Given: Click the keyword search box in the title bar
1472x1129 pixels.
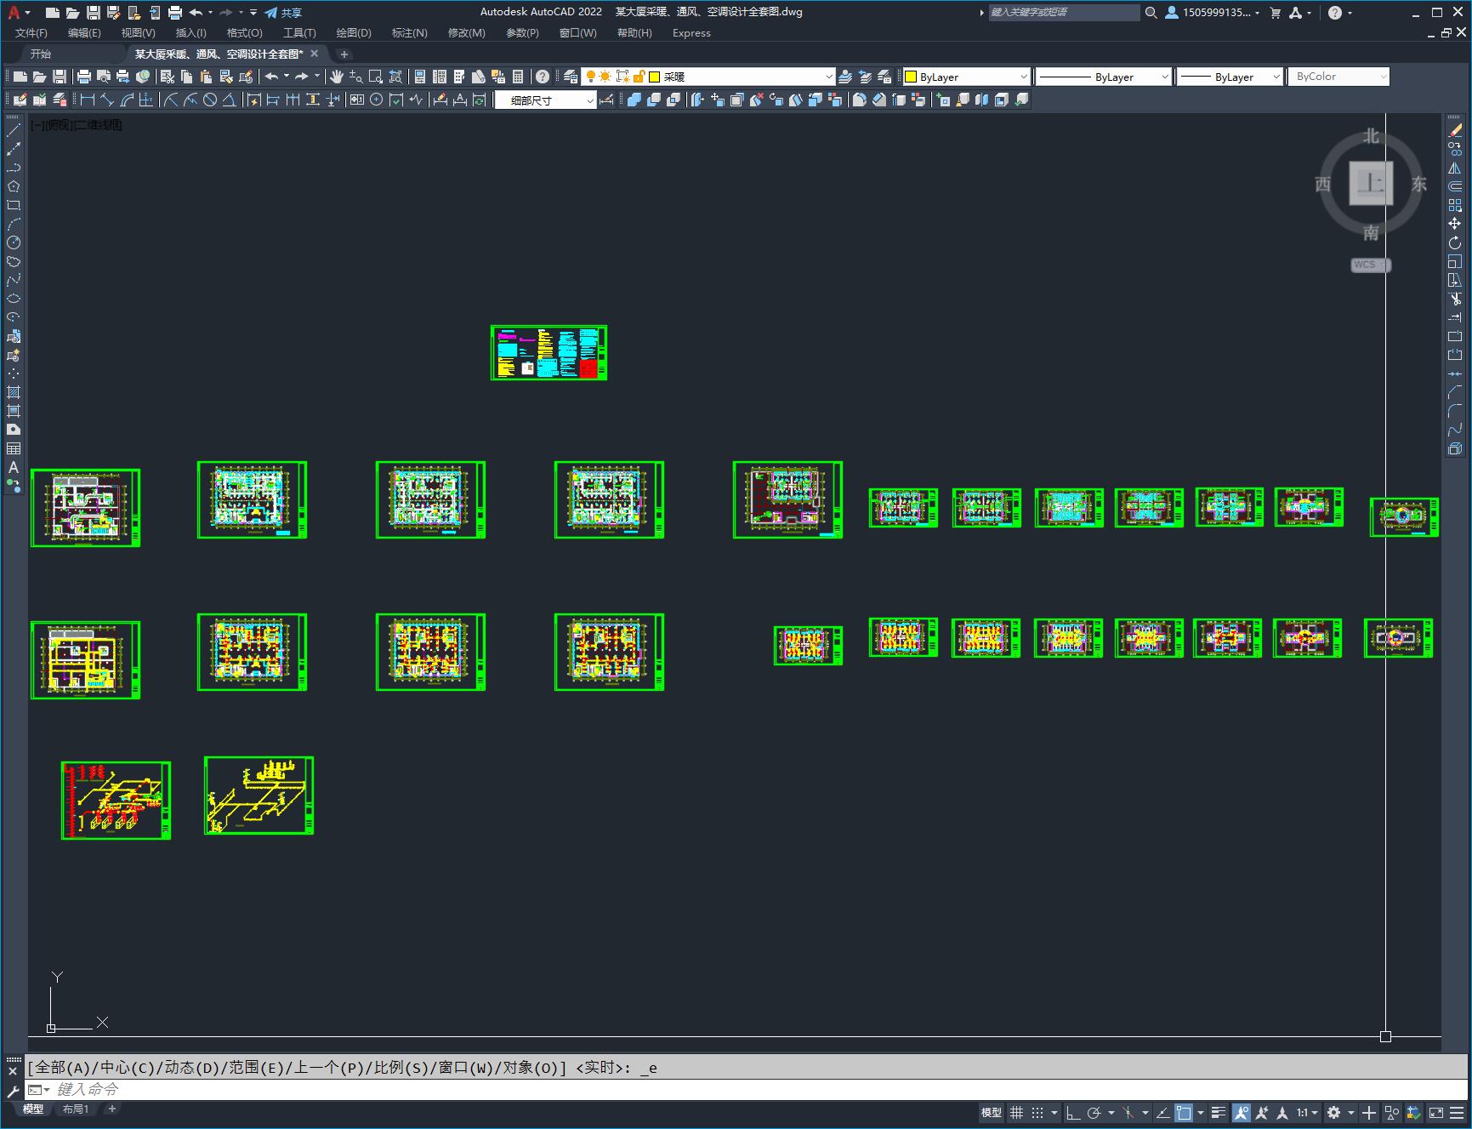Looking at the screenshot, I should [x=1064, y=12].
